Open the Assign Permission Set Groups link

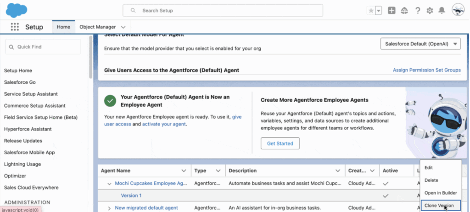(426, 70)
